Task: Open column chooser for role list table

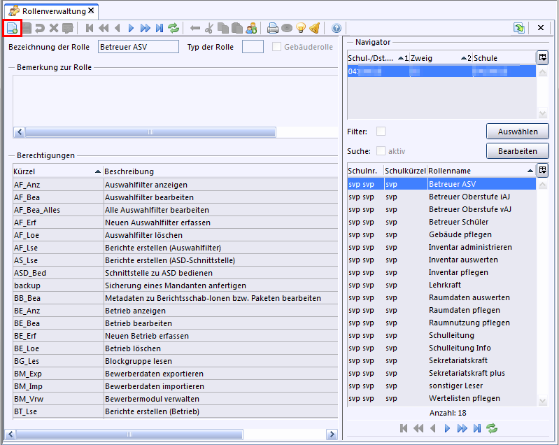Action: [x=542, y=170]
